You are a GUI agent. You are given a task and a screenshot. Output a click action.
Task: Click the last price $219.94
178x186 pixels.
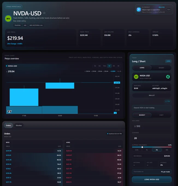(15, 38)
